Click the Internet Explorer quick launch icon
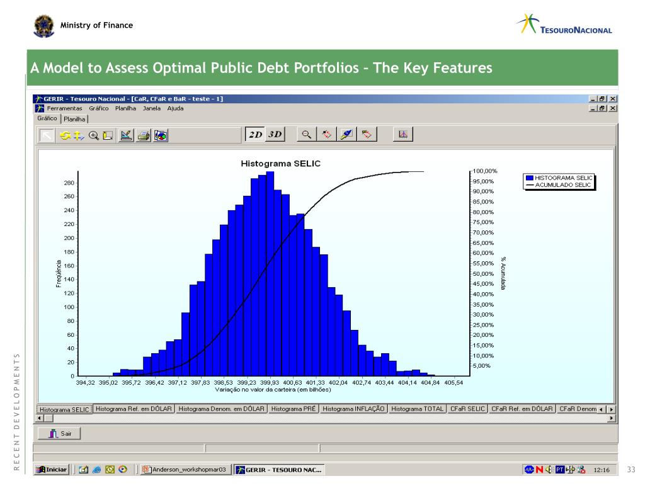Viewport: 645px width, 498px height. 96,470
